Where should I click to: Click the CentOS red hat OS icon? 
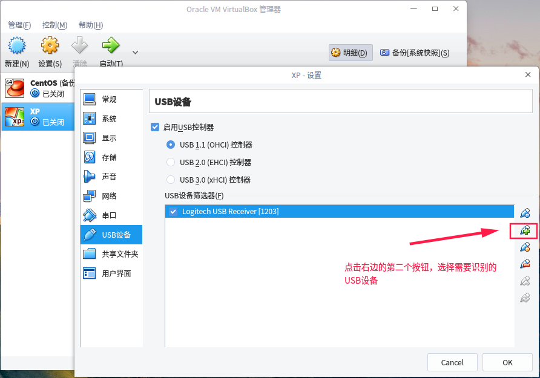pos(15,88)
